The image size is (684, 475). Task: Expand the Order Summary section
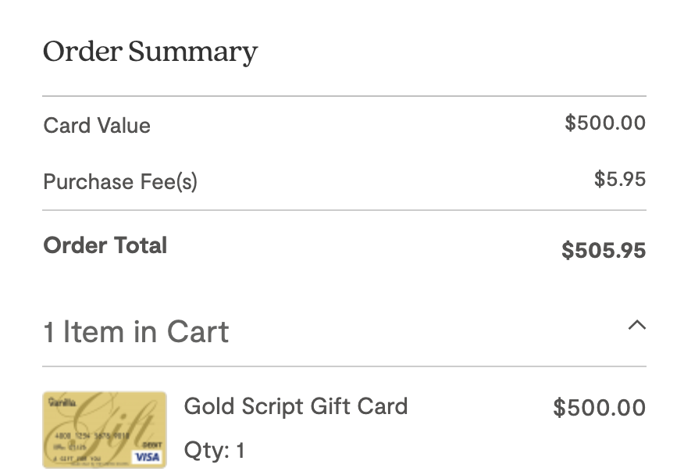(150, 52)
